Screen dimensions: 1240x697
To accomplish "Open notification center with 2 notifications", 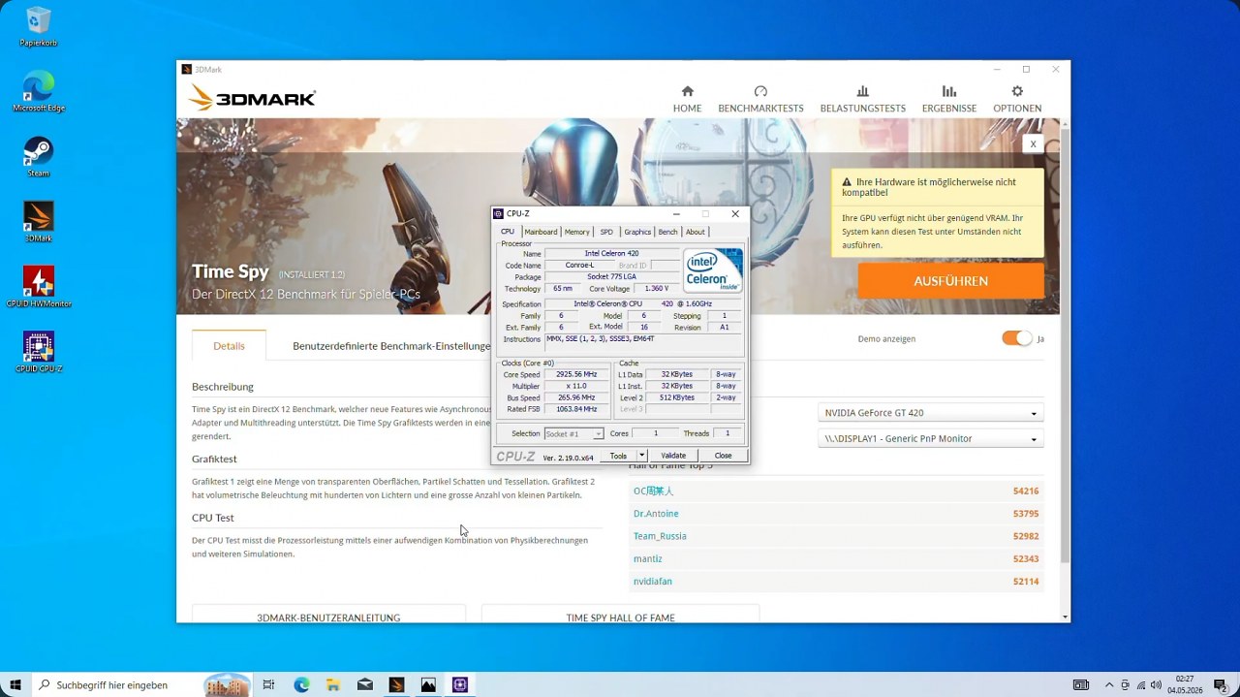I will [1221, 685].
